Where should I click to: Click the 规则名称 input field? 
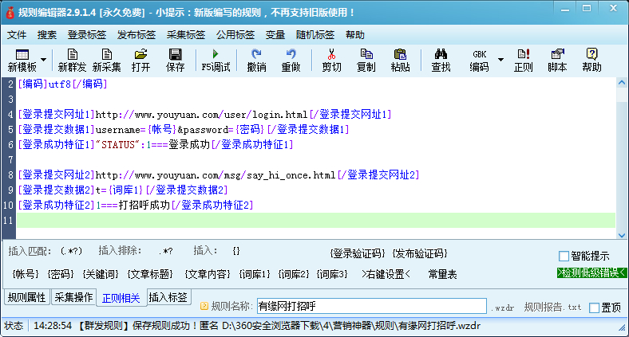click(371, 306)
